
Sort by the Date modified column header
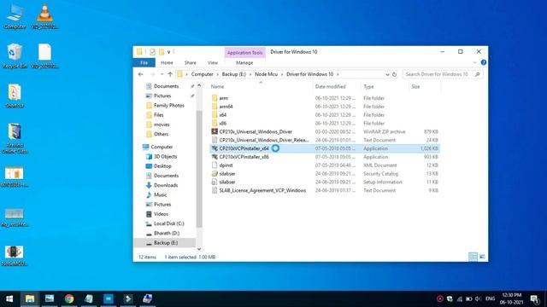coord(331,87)
